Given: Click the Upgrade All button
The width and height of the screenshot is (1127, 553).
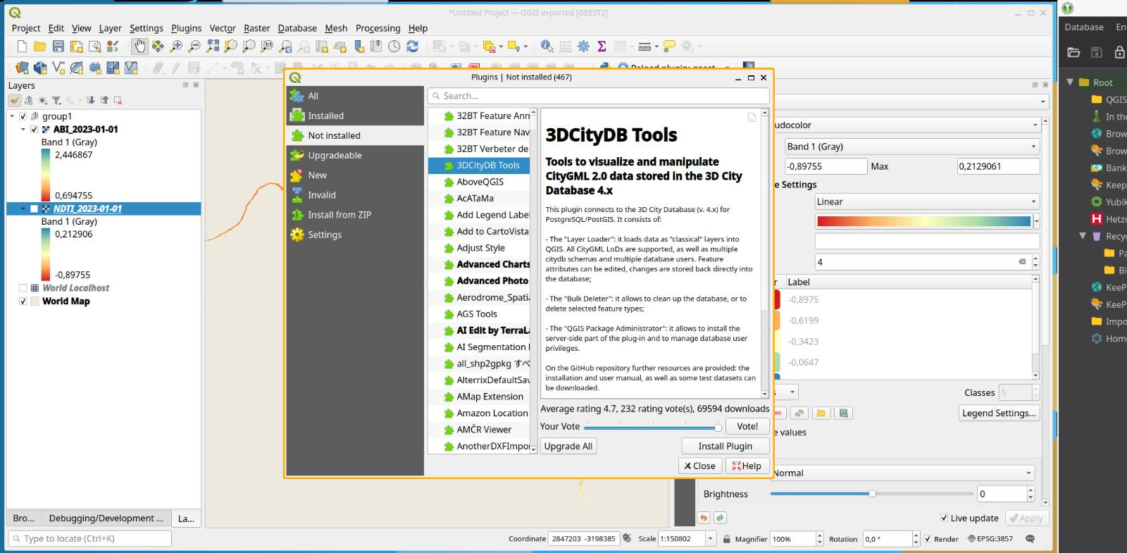Looking at the screenshot, I should [x=568, y=446].
